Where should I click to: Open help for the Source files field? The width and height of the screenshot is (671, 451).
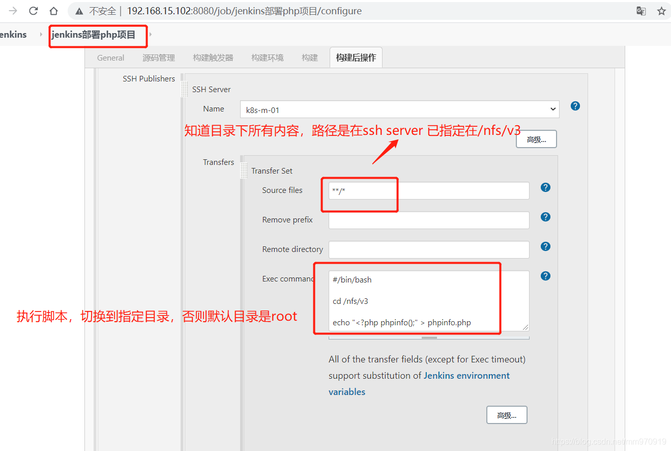pos(545,187)
